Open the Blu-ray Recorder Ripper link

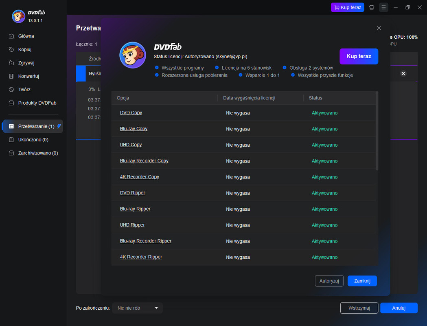click(x=146, y=241)
